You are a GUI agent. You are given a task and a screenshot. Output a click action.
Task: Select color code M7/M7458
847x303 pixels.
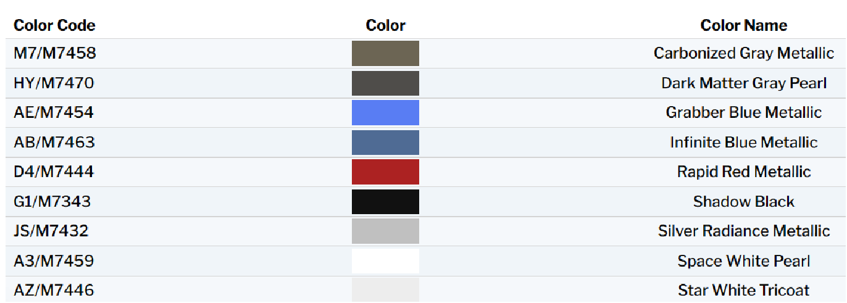[55, 53]
